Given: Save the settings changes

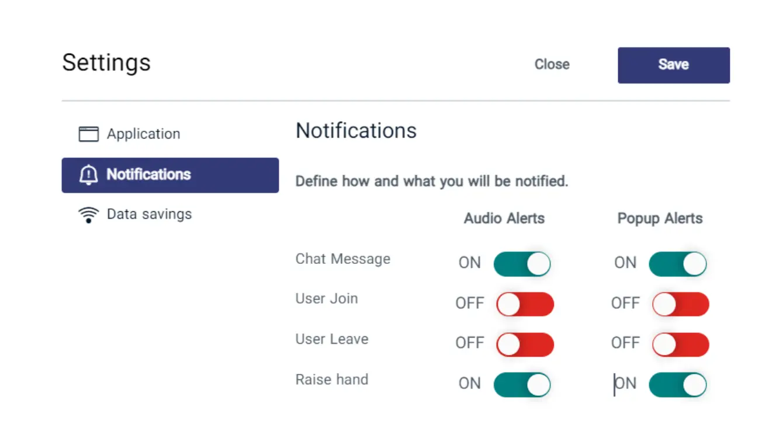Looking at the screenshot, I should [x=673, y=65].
